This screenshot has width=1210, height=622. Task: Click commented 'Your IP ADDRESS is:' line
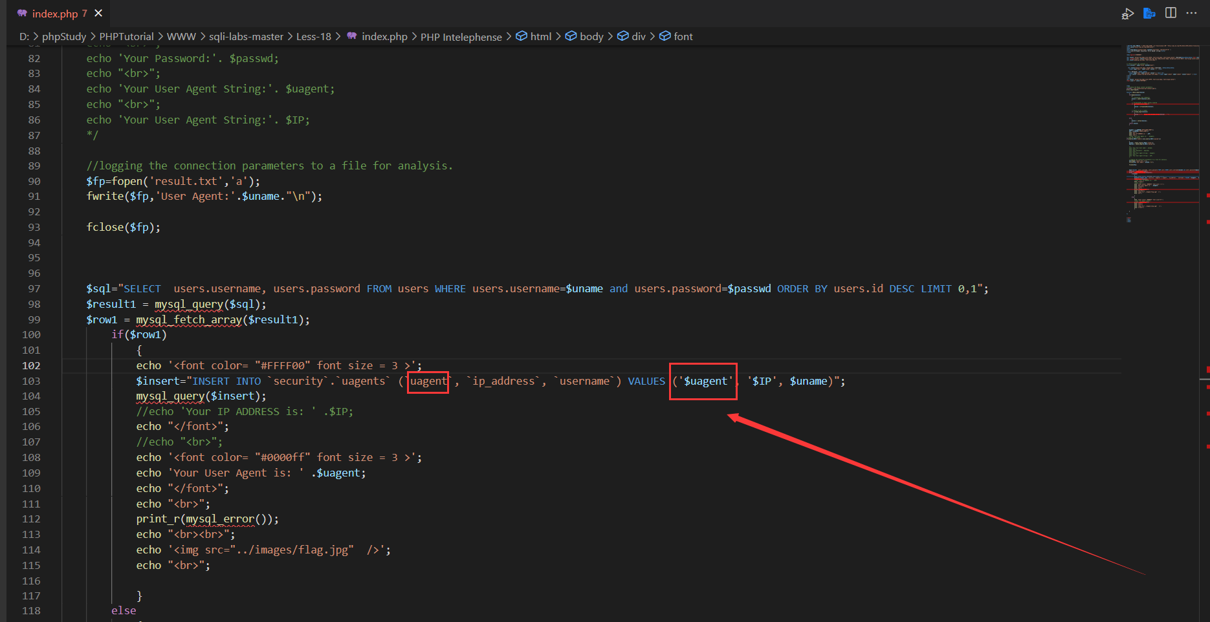[x=245, y=412]
